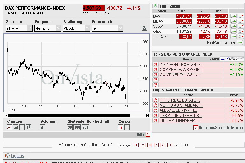The width and height of the screenshot is (245, 163).
Task: Click the red icon beside Hypo Real Estate
Action: tap(156, 100)
